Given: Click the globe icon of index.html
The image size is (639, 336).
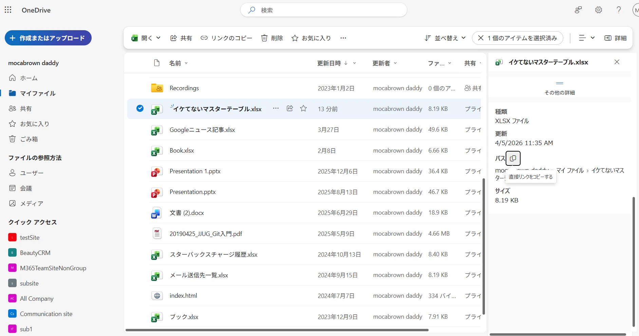Looking at the screenshot, I should (157, 296).
